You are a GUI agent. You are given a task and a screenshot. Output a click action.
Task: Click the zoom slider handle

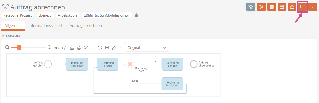pyautogui.click(x=19, y=47)
